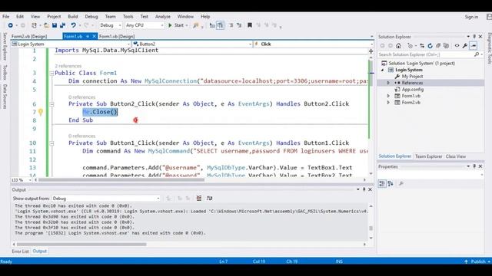This screenshot has height=276, width=492.
Task: Open the Toolbox side tab
Action: point(5,72)
